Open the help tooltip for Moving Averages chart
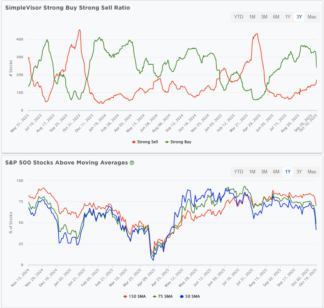The height and width of the screenshot is (308, 324). coord(131,163)
